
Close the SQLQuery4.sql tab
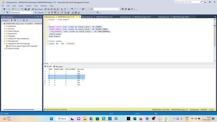click(x=80, y=17)
